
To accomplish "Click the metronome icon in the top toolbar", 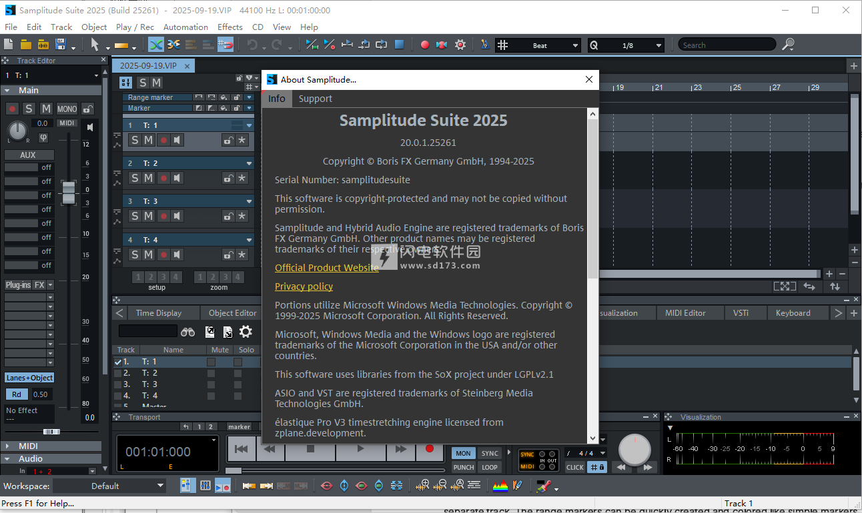I will coord(484,45).
